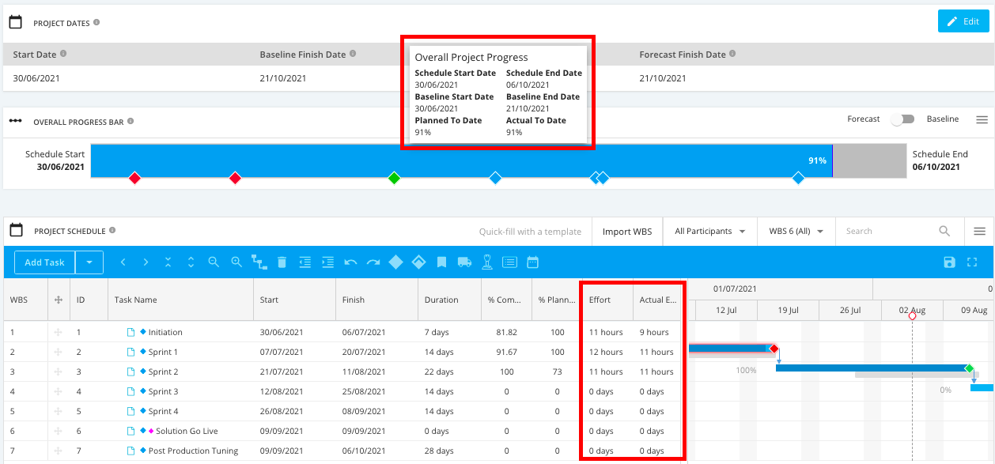Click the Start column header
995x464 pixels.
point(294,300)
